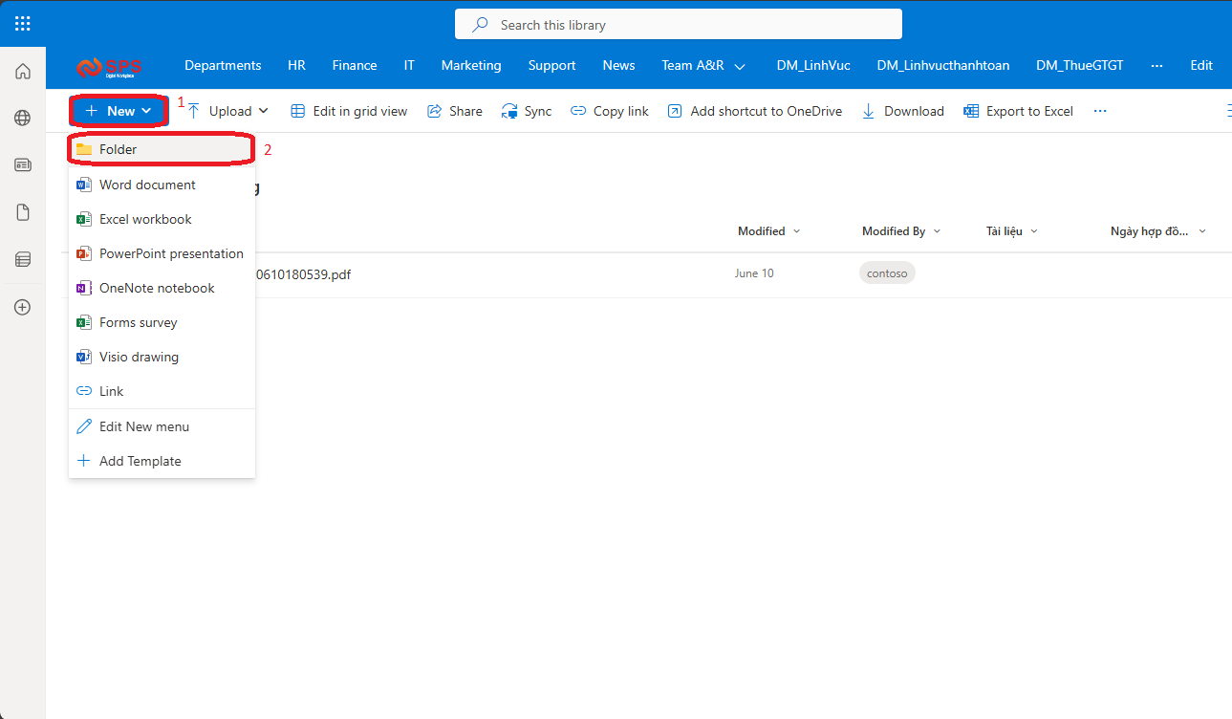Open the app launcher waffle icon

pyautogui.click(x=23, y=24)
